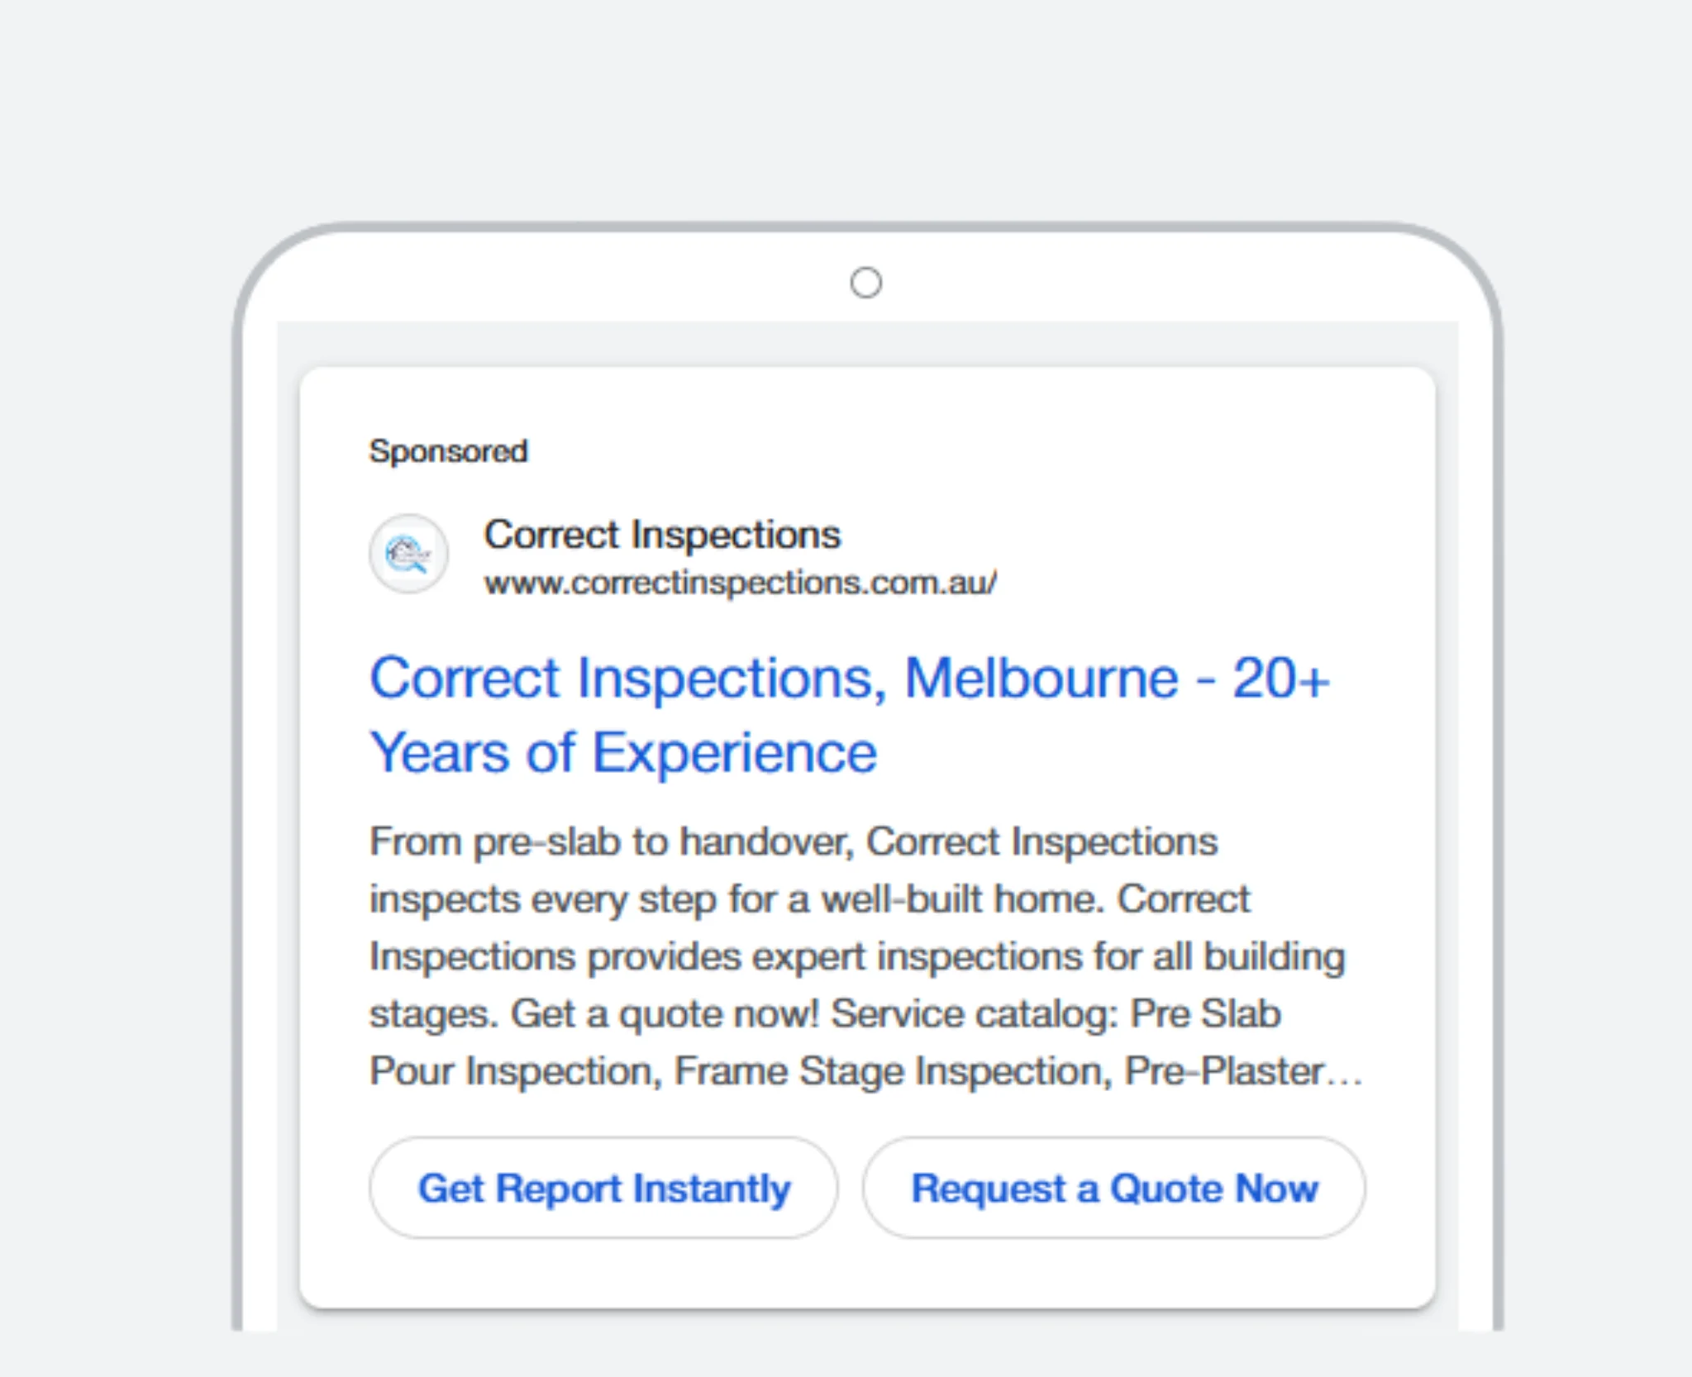This screenshot has width=1692, height=1377.
Task: Click the "Years of Experience" headline line
Action: (623, 753)
